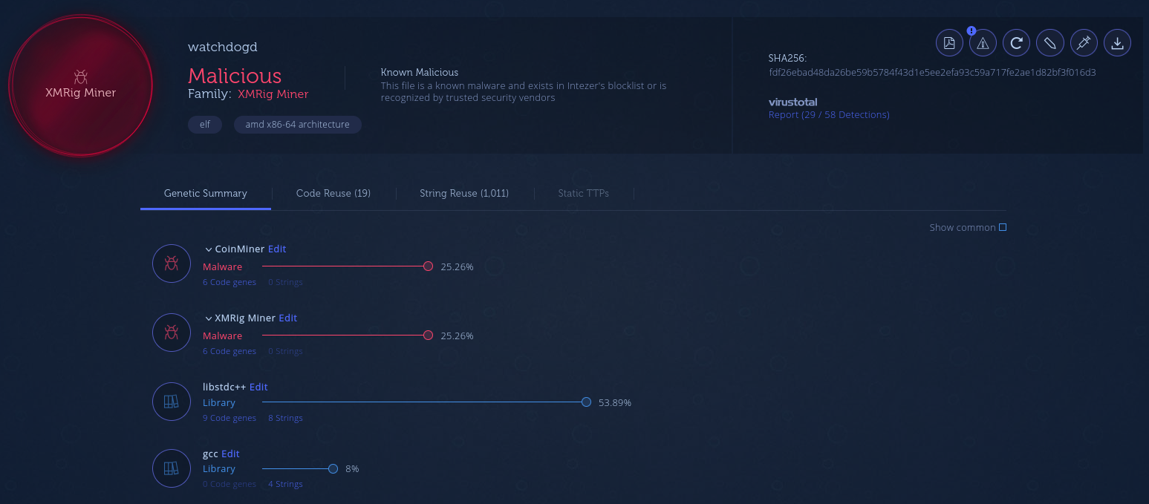Export the analysis report as PDF
Screen dimensions: 1149x504
[x=949, y=43]
